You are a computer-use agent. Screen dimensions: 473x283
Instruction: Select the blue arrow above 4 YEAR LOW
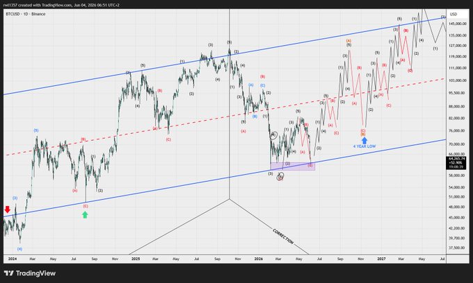click(364, 140)
